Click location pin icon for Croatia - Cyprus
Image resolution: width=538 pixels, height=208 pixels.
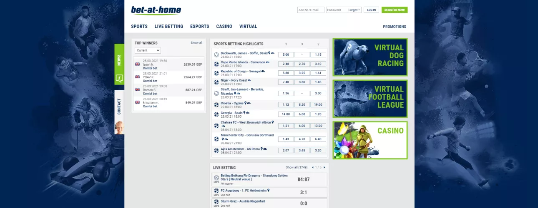coord(245,103)
